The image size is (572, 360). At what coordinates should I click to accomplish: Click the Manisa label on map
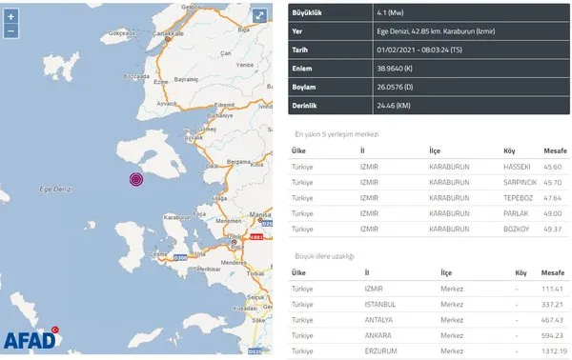tap(260, 214)
